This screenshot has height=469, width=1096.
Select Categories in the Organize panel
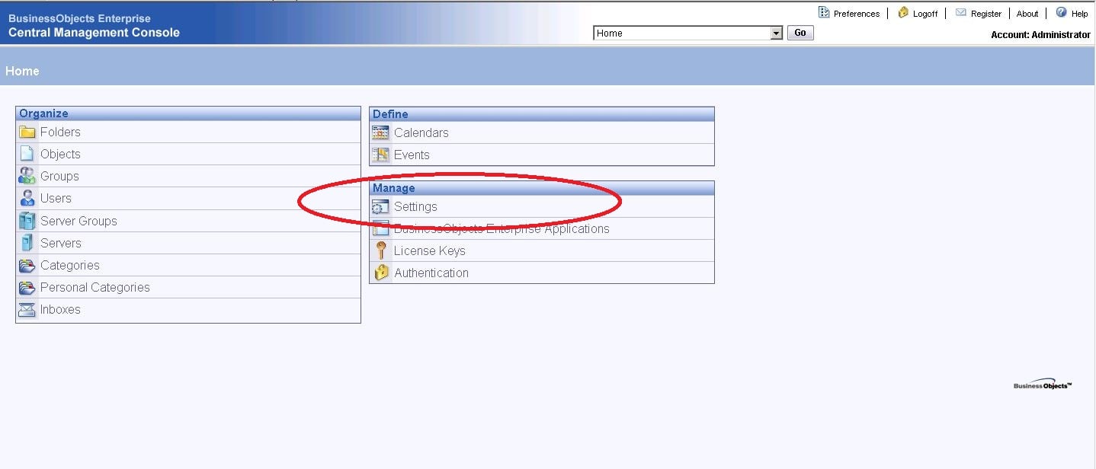click(27, 265)
